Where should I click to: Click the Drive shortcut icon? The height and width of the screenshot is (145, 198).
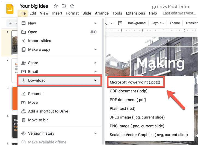tap(23, 111)
